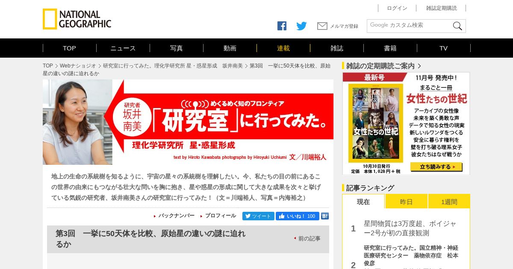Open the Facebook page icon
Screen dimensions: 513x269
pos(282,26)
